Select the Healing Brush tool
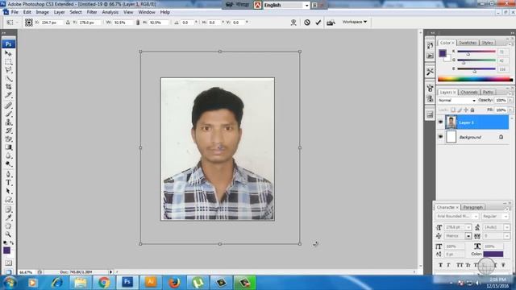The image size is (516, 290). click(x=8, y=106)
